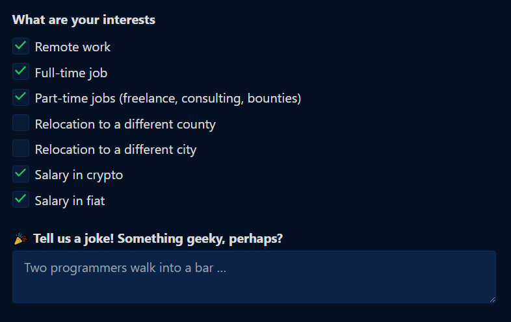
Task: Uncheck the Full-time job checkbox
Action: [21, 71]
